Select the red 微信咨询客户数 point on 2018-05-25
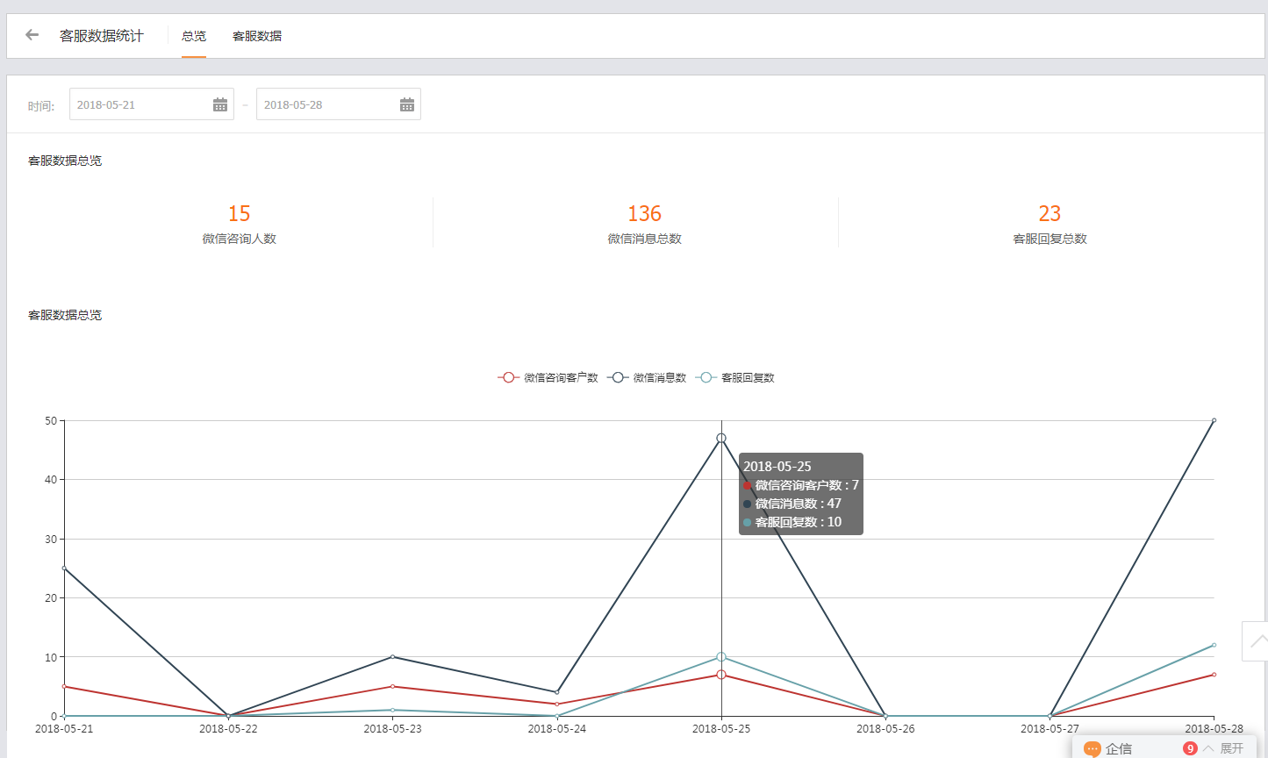Viewport: 1268px width, 758px height. click(721, 675)
